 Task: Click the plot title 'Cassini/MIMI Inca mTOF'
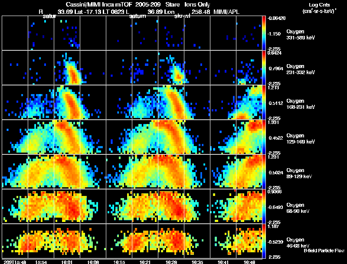click(x=99, y=4)
